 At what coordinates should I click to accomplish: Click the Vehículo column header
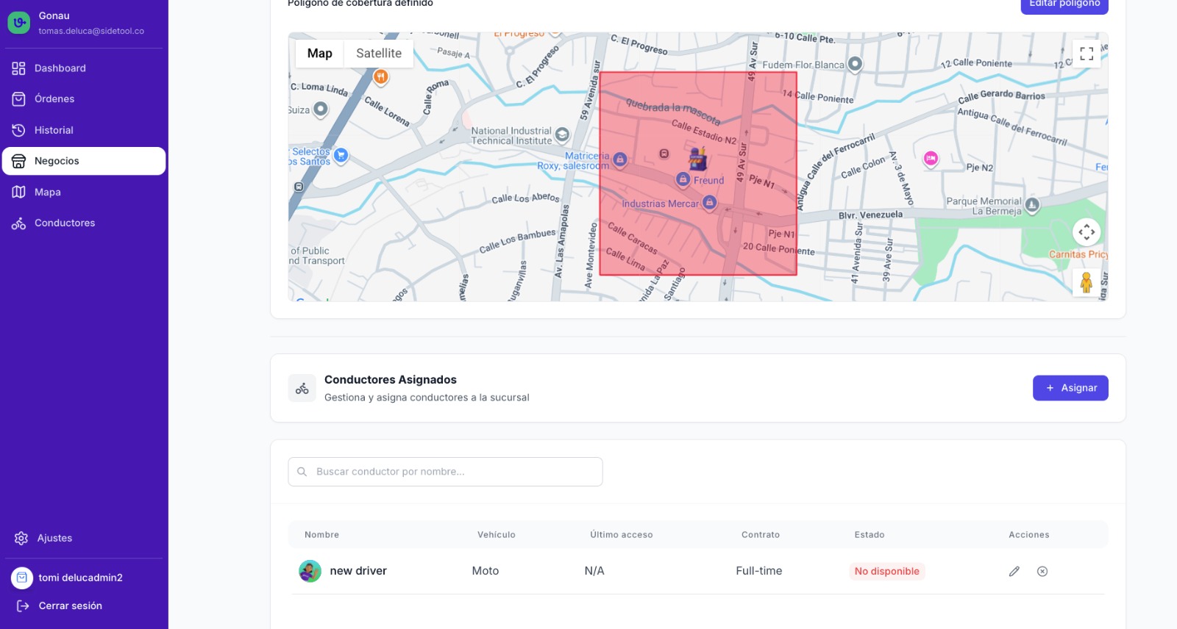(x=497, y=535)
